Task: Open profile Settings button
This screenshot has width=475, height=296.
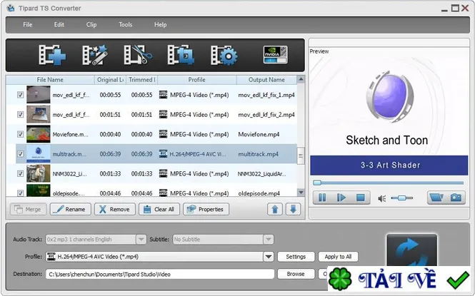Action: click(x=296, y=257)
